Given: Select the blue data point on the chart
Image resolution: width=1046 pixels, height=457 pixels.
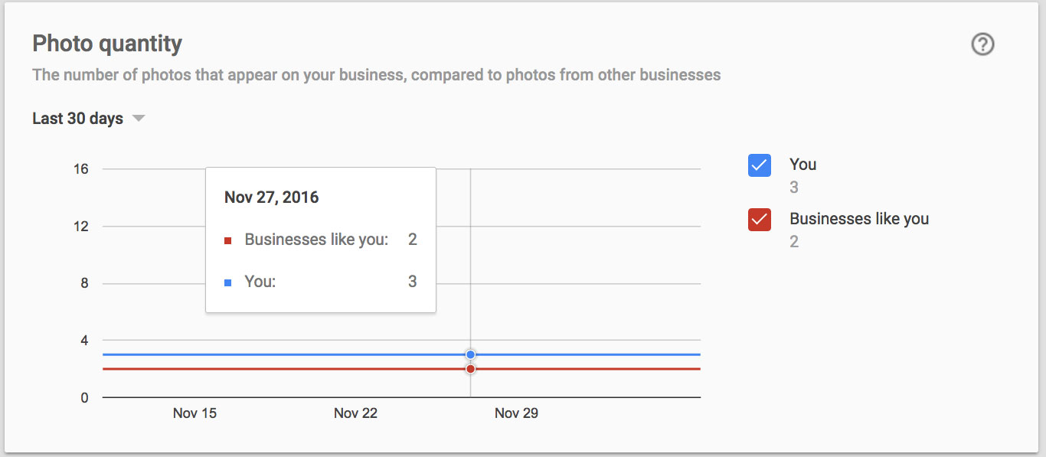Looking at the screenshot, I should (470, 354).
